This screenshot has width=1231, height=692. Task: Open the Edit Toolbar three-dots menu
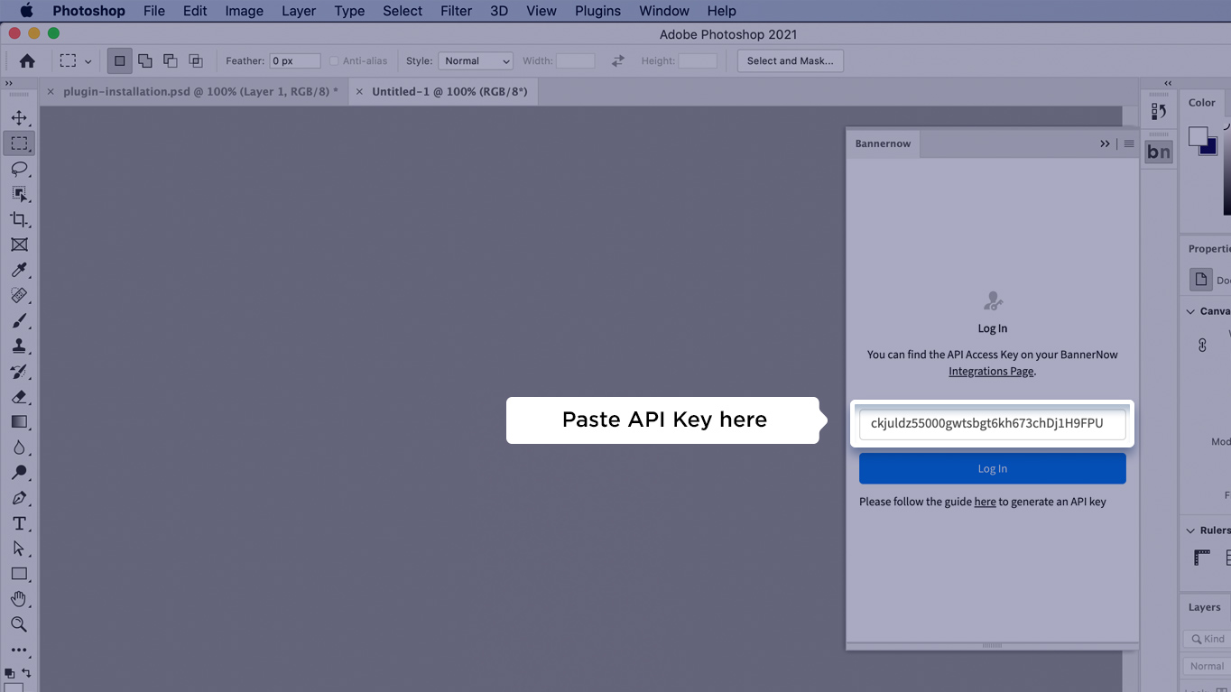(19, 650)
